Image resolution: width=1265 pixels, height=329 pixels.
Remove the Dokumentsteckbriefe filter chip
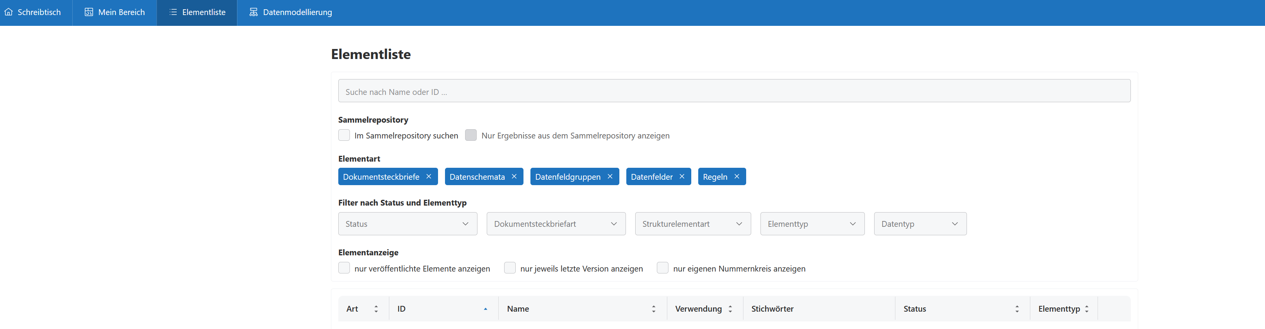coord(428,177)
